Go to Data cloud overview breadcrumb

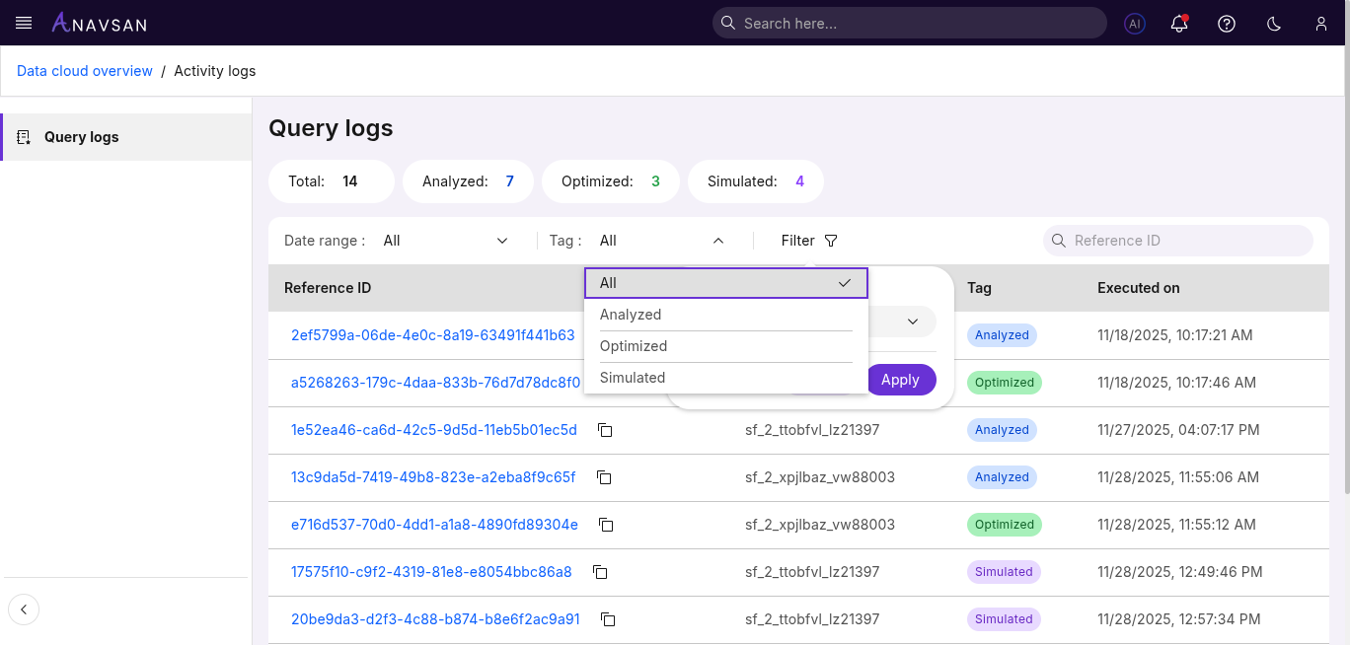(x=85, y=71)
